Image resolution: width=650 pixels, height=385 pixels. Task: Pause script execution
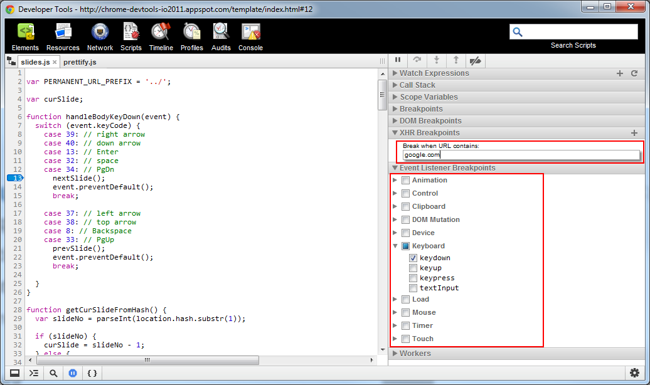point(398,60)
